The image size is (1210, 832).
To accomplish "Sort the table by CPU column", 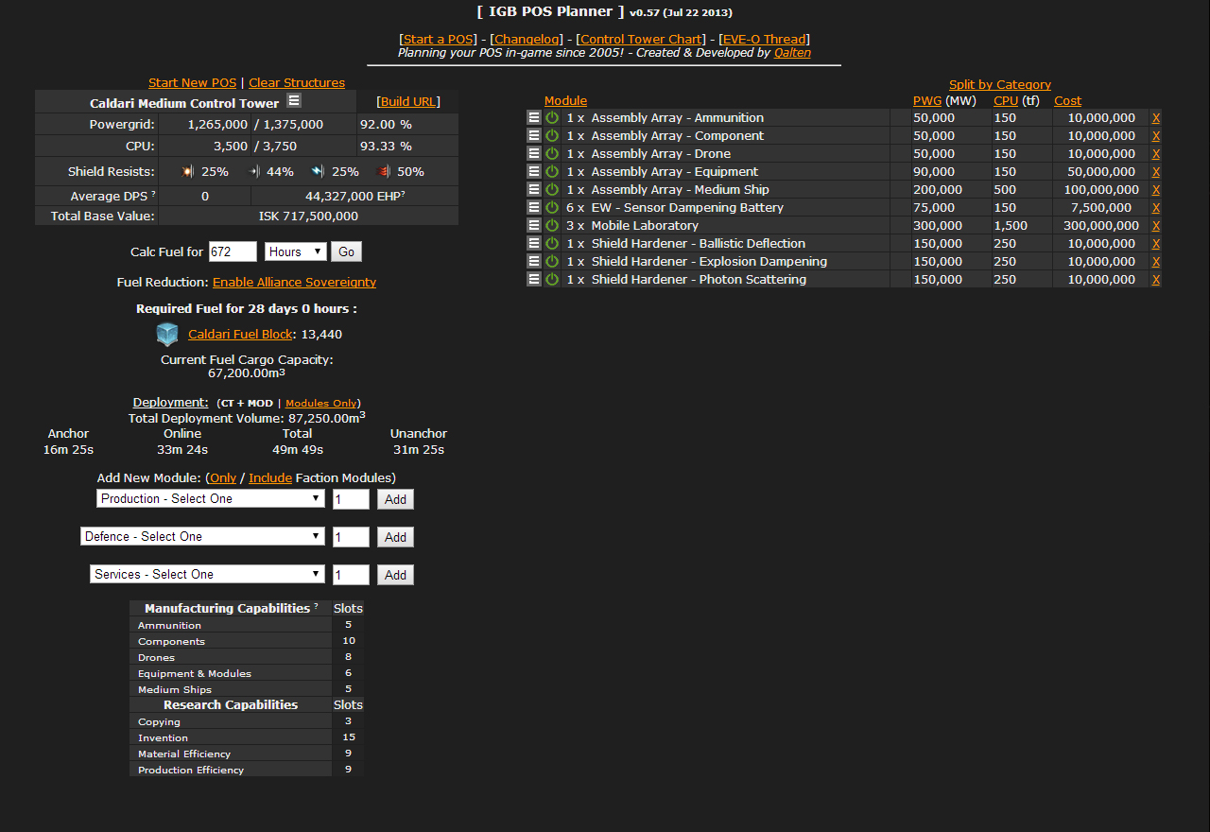I will pyautogui.click(x=1006, y=101).
